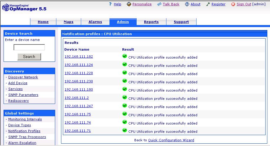Image resolution: width=270 pixels, height=146 pixels.
Task: Click the Search button
Action: coord(29,57)
